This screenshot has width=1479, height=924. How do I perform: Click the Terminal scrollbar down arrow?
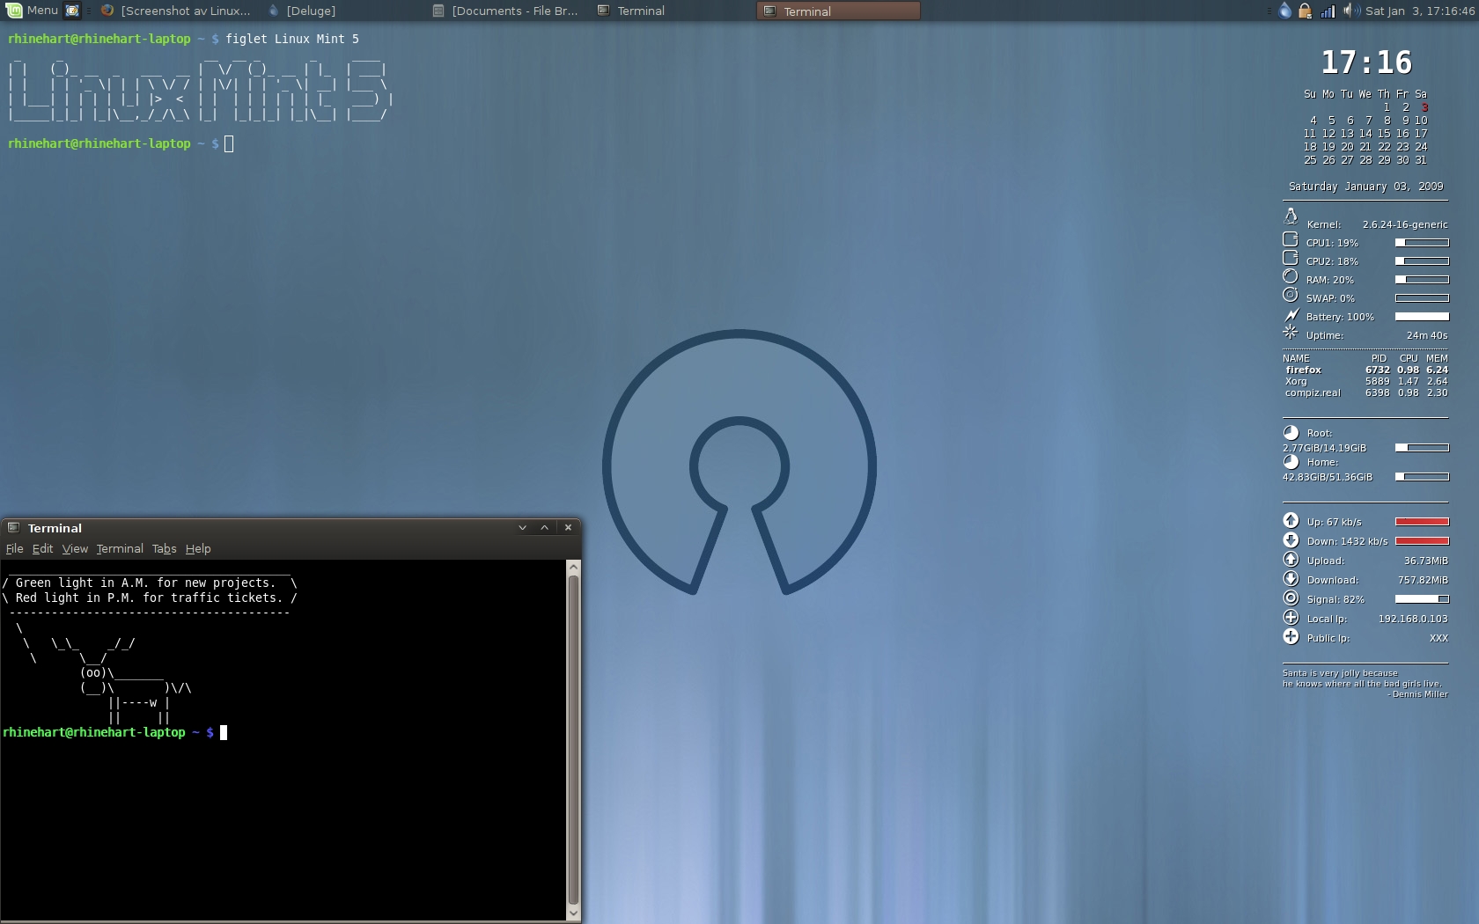[573, 913]
